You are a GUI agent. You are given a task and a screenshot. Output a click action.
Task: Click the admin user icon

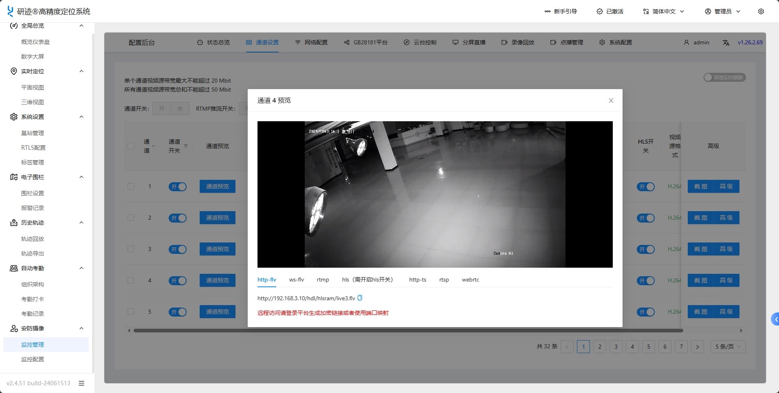(687, 42)
